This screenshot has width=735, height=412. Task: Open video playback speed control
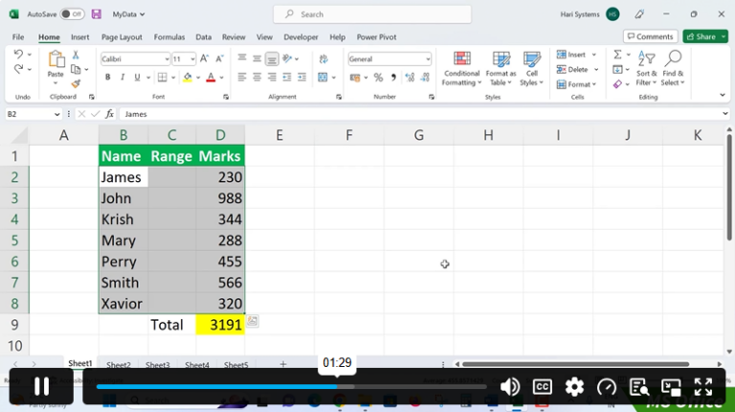607,387
